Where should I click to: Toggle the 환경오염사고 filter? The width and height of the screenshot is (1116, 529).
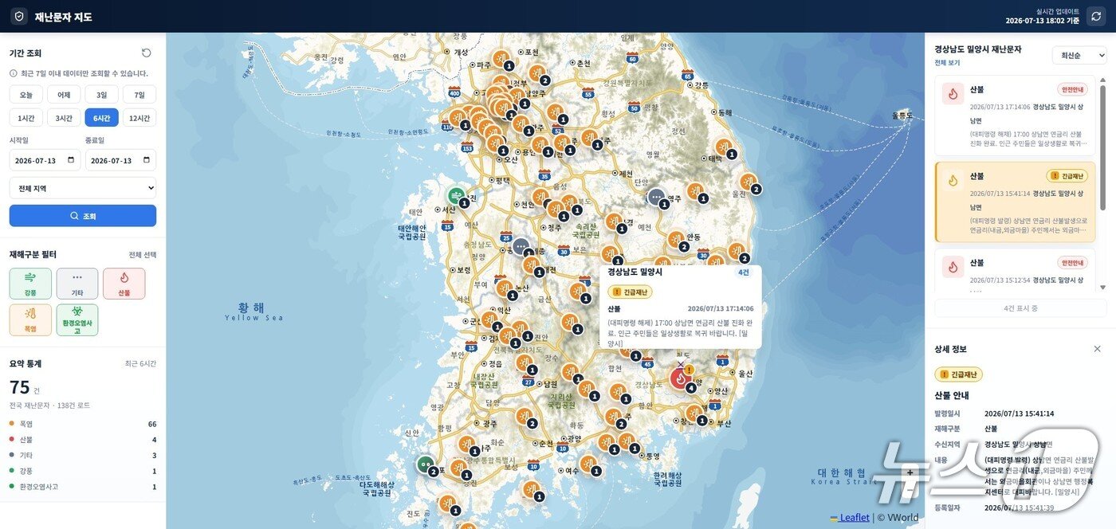[x=77, y=319]
